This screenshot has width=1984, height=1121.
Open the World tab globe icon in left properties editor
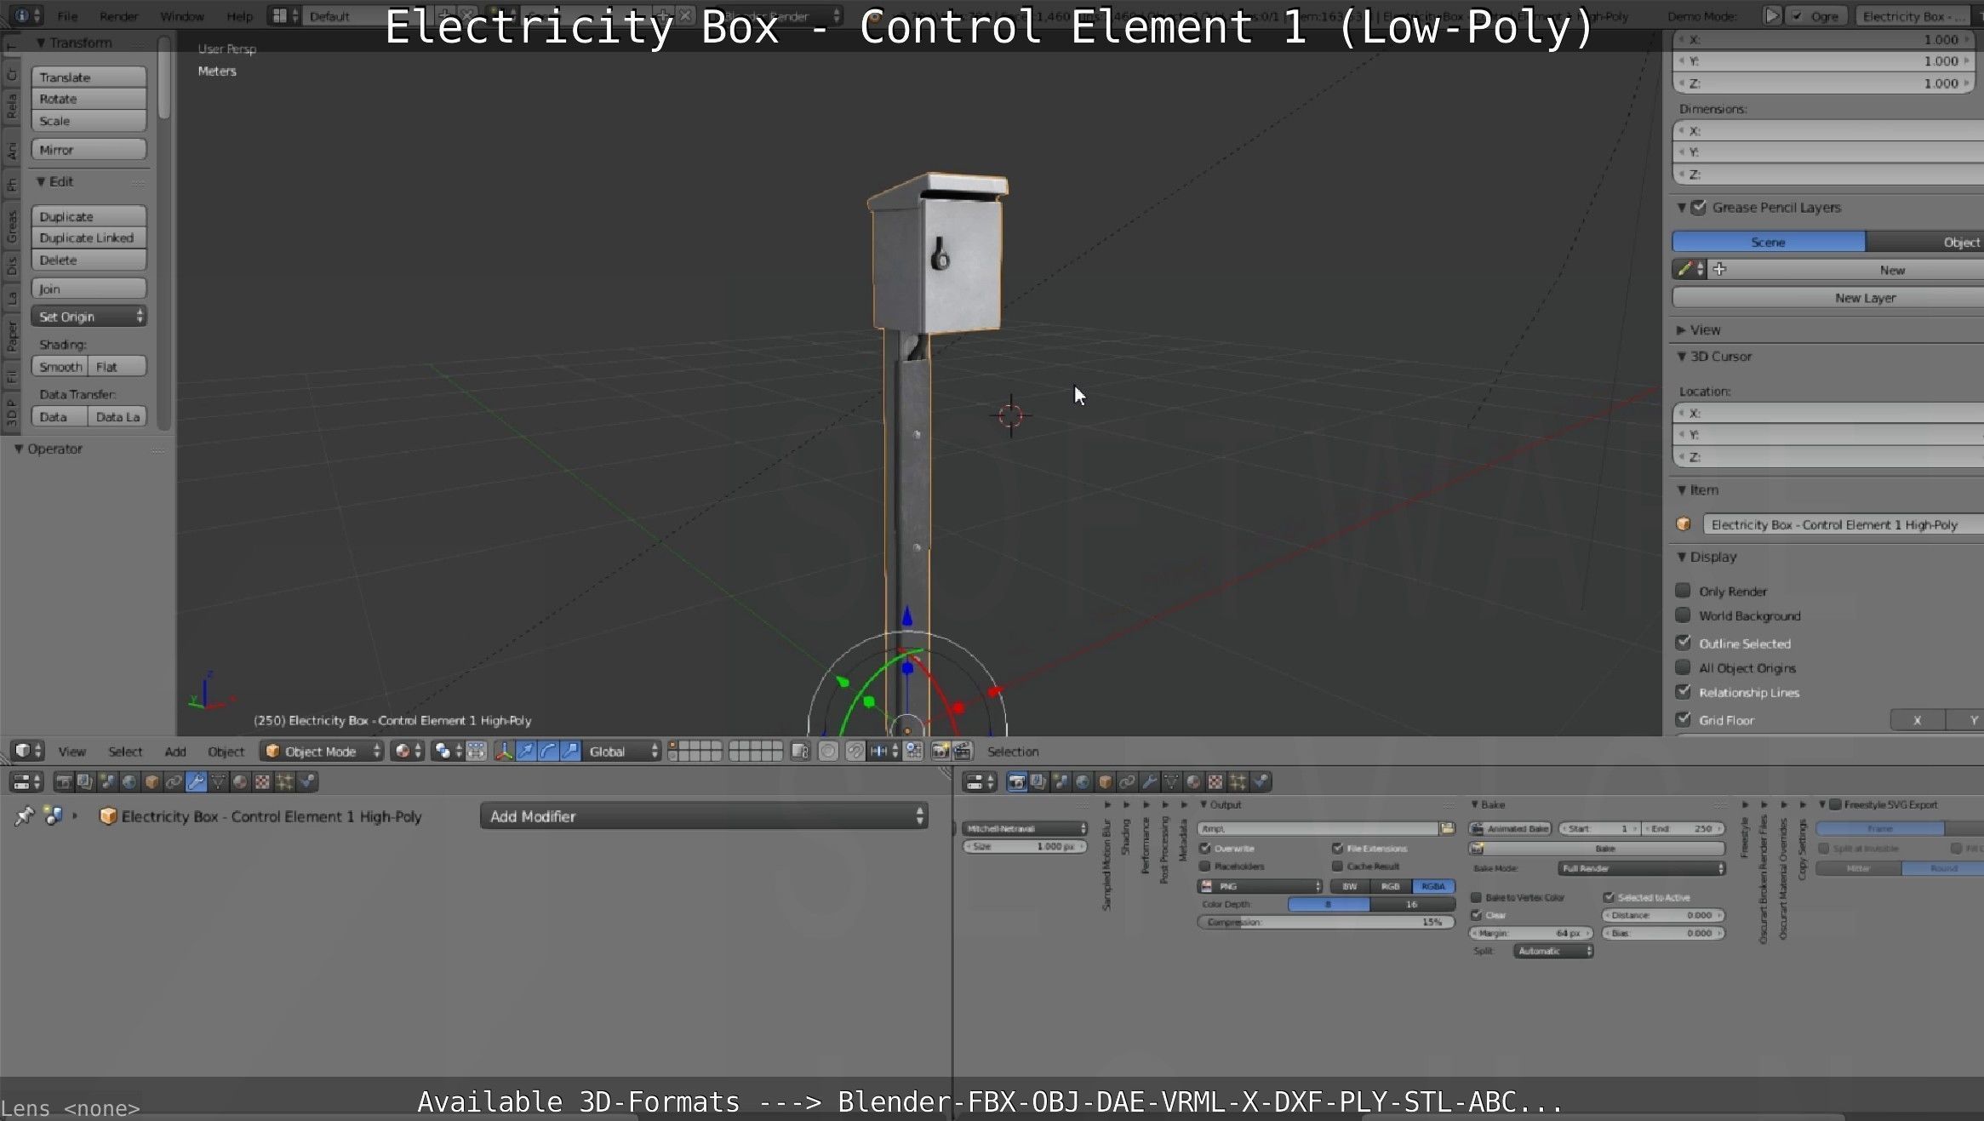click(129, 781)
